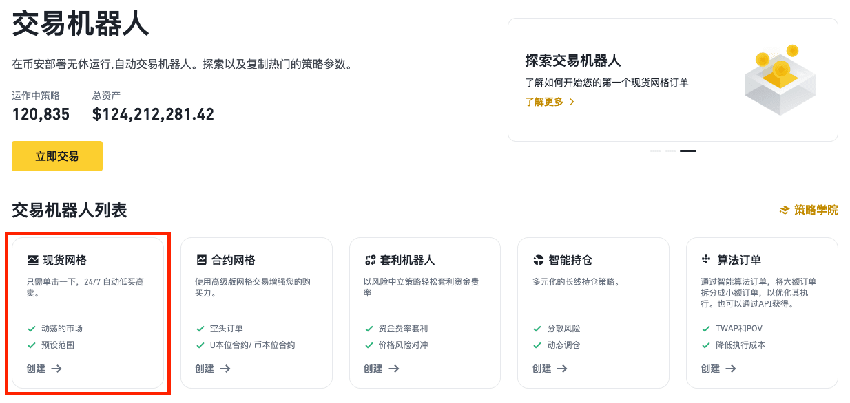Click 创建 in the 算法订单 card
850x403 pixels.
point(718,369)
